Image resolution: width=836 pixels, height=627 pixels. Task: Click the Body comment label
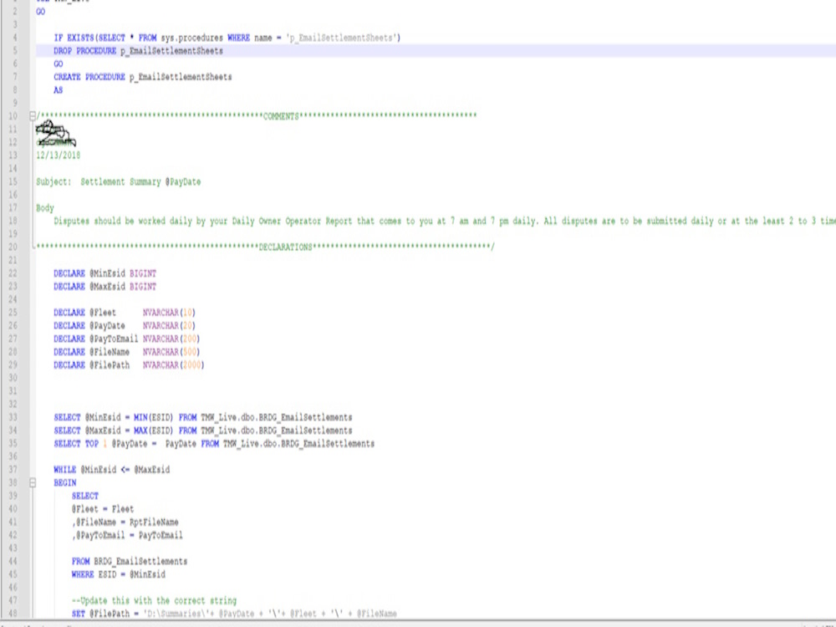45,208
